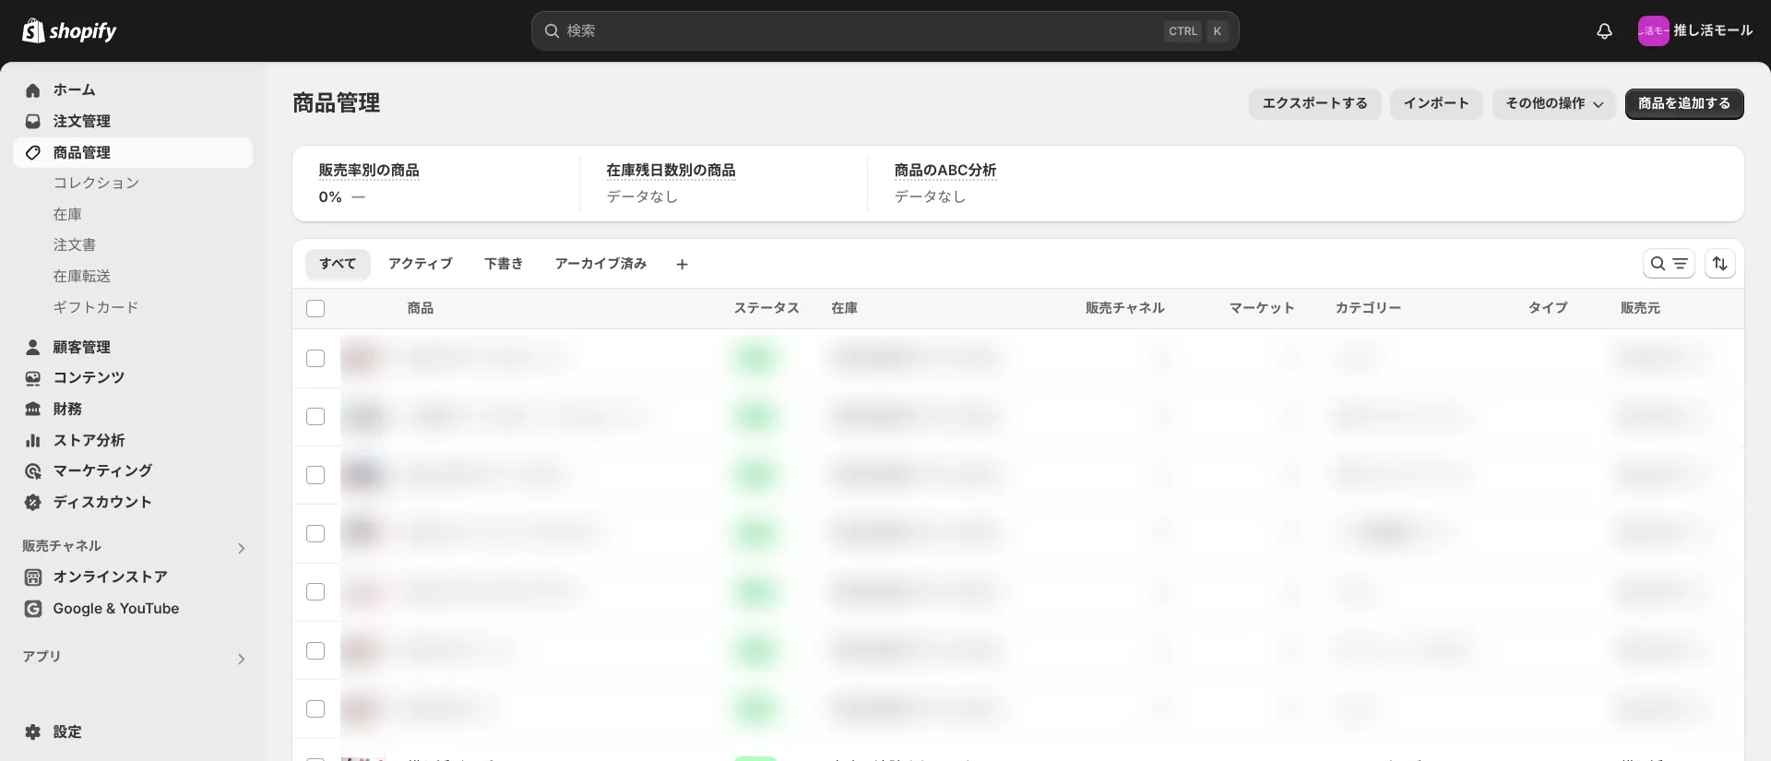Image resolution: width=1771 pixels, height=761 pixels.
Task: Open the 商品のABC分析 report
Action: pyautogui.click(x=945, y=170)
